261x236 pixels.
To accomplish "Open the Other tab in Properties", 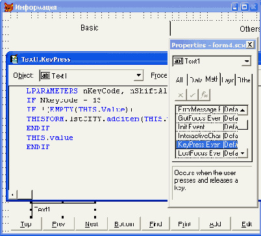I will [243, 80].
